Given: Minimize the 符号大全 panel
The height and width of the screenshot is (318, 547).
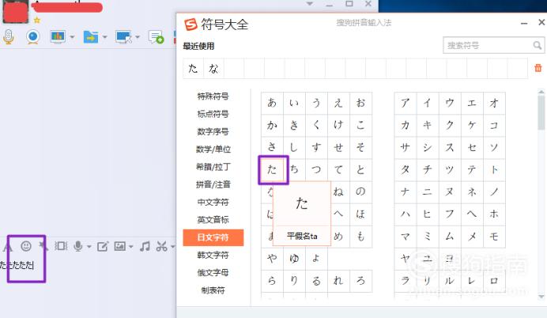Looking at the screenshot, I should (524, 24).
